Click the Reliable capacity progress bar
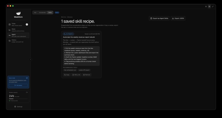 tap(18, 99)
